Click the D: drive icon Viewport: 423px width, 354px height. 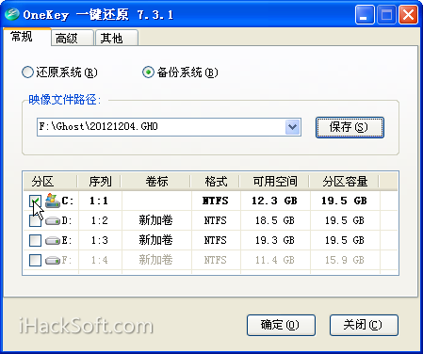(x=53, y=221)
